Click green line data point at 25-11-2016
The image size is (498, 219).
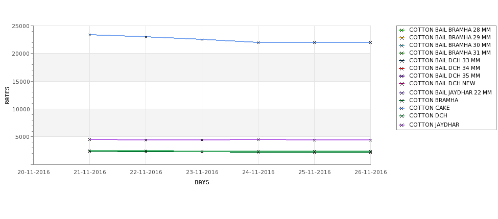[x=315, y=152]
